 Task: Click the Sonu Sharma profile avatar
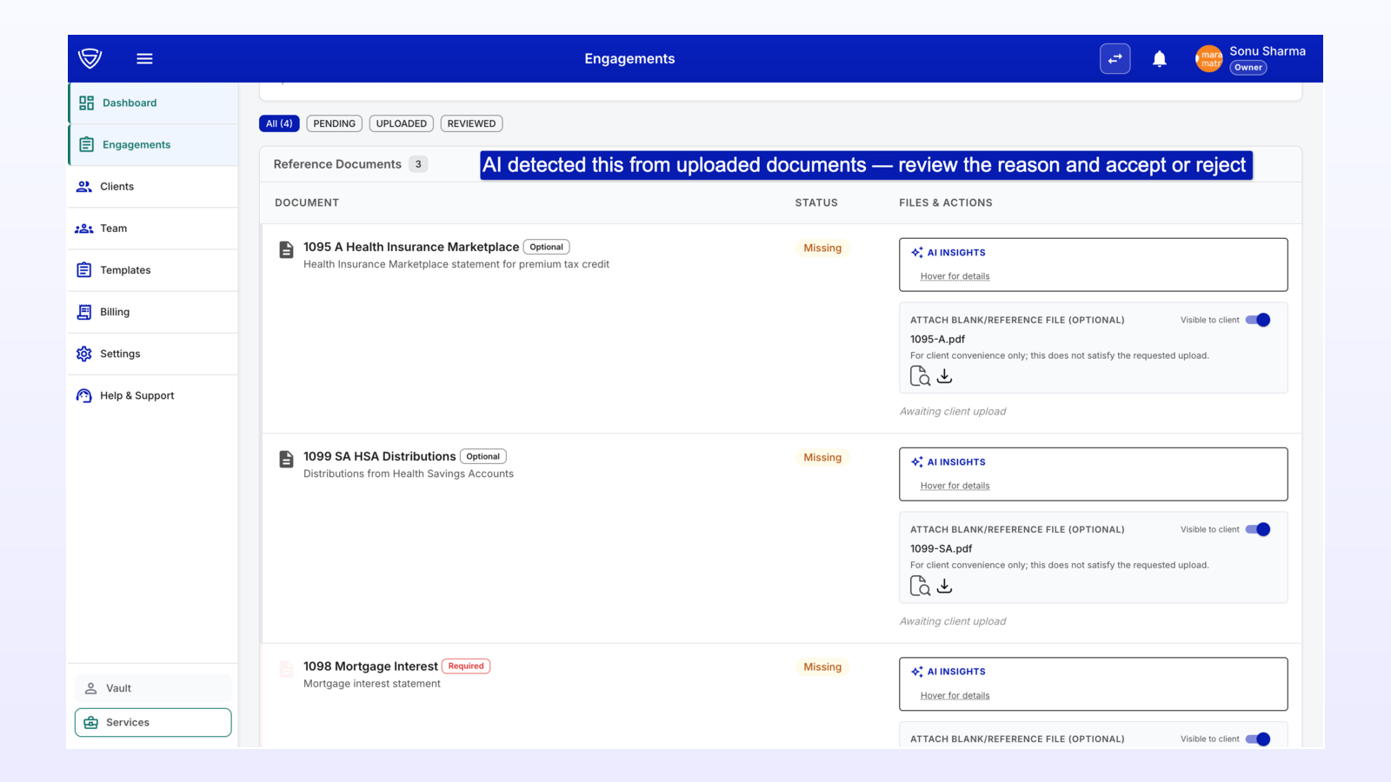1208,58
